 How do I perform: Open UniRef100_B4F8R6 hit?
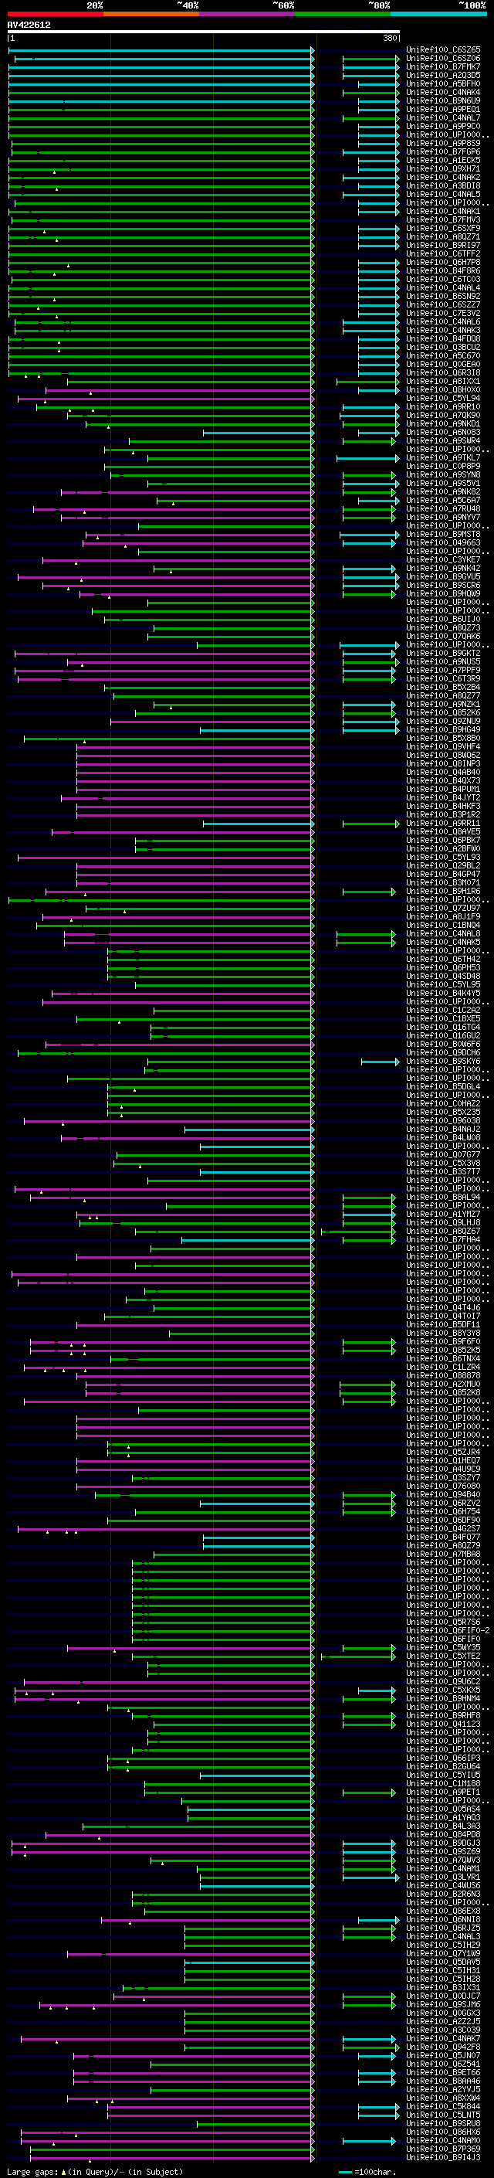[443, 270]
